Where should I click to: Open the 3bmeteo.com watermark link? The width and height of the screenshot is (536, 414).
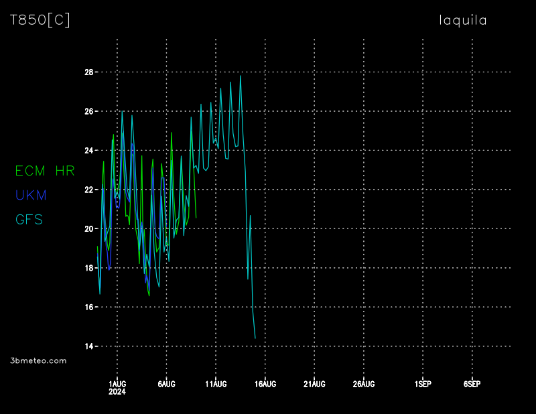coord(39,360)
